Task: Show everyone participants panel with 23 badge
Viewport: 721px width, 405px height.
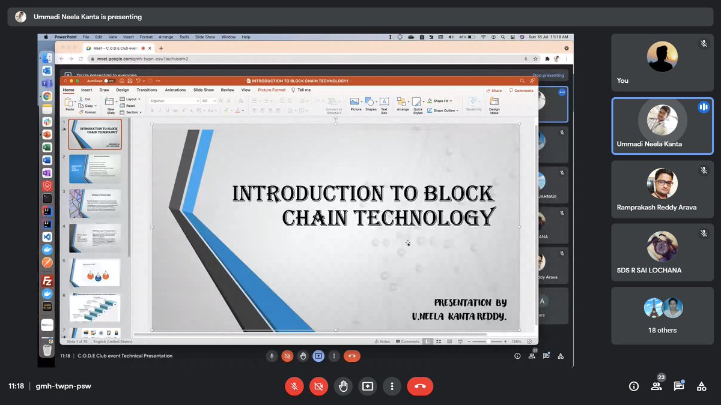Action: (x=656, y=386)
